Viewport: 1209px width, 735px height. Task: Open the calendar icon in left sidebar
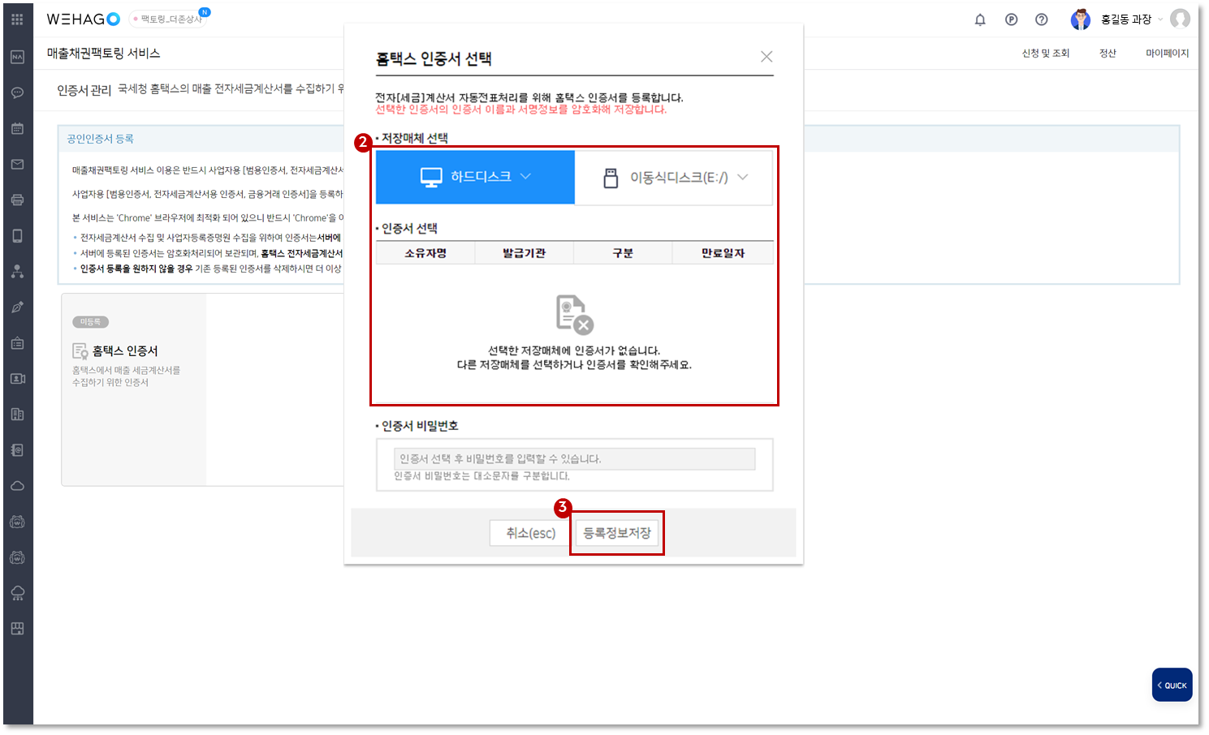17,127
